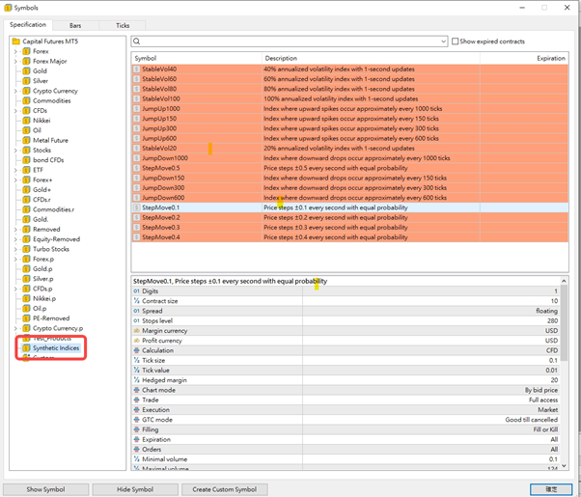Click the Nikkei group folder icon
581x497 pixels.
(x=26, y=121)
